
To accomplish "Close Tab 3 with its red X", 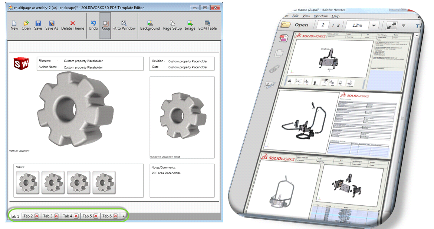I will pyautogui.click(x=56, y=216).
